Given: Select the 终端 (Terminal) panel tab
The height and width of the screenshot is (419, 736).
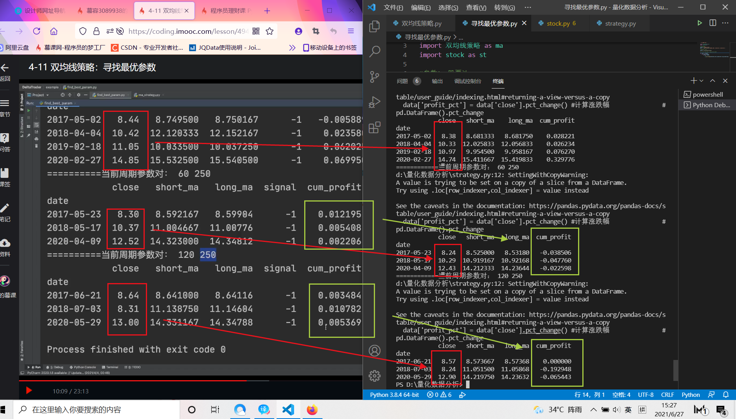Looking at the screenshot, I should (498, 81).
